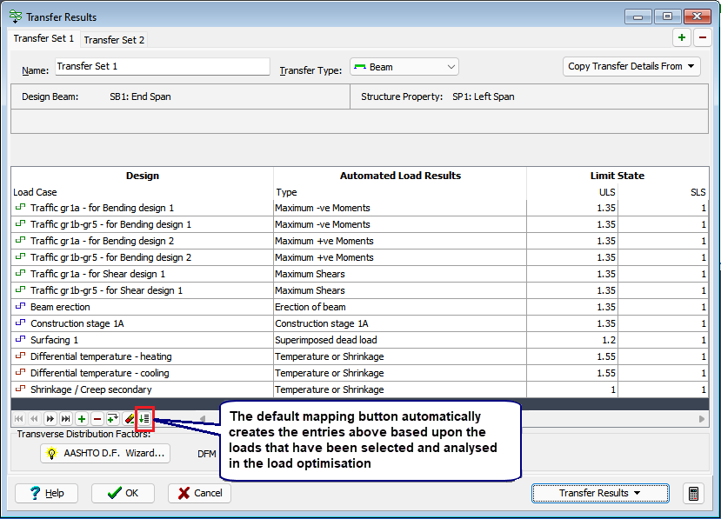Click icon beside Beam erection row

pyautogui.click(x=20, y=307)
